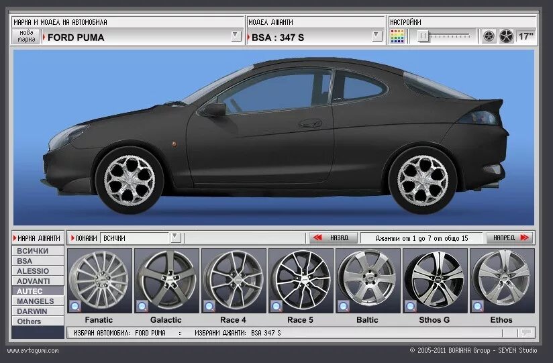Choose the Galactic wheel thumbnail
This screenshot has height=363, width=553.
166,280
